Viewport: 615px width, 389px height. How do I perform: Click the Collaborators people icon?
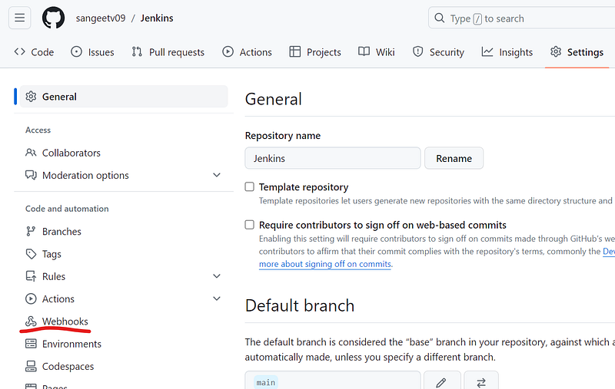(31, 153)
